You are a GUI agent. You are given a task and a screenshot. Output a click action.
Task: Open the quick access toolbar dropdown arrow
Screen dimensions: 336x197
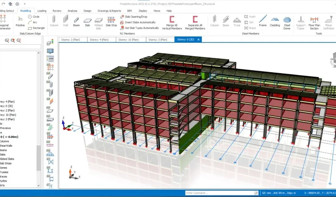coord(25,4)
